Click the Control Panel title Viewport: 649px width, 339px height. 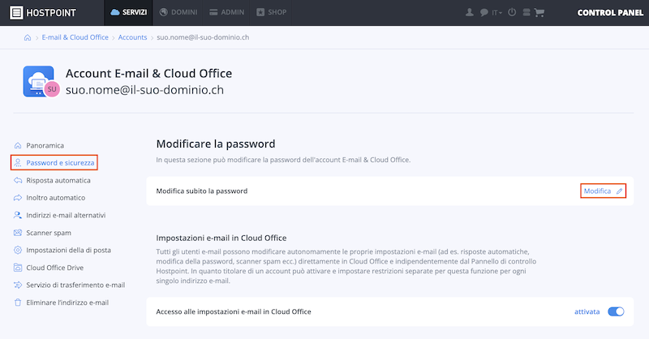(610, 13)
